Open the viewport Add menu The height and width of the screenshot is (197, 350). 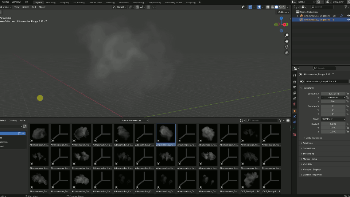[34, 7]
